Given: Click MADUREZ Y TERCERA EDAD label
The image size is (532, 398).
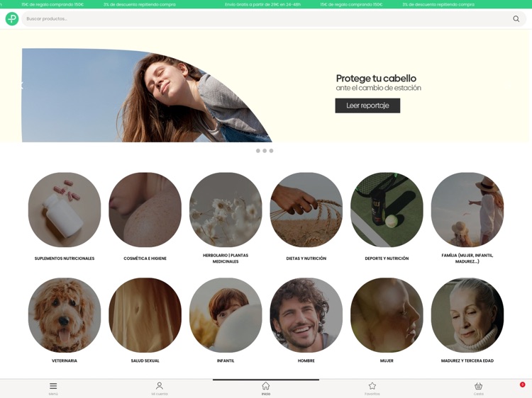Looking at the screenshot, I should [467, 360].
